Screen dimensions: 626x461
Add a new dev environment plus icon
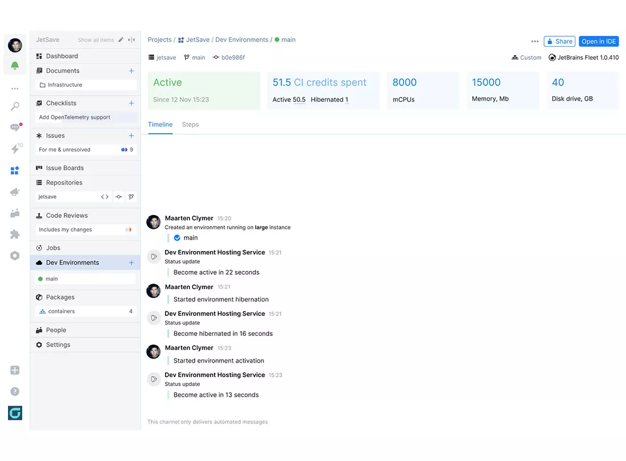(131, 262)
